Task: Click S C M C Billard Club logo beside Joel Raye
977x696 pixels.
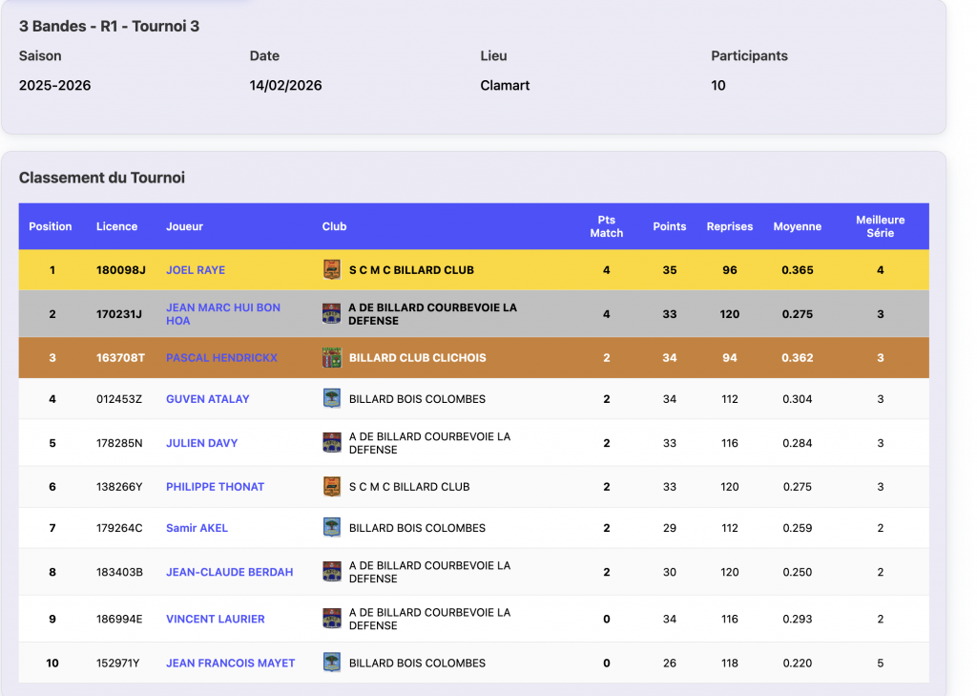Action: click(x=332, y=270)
